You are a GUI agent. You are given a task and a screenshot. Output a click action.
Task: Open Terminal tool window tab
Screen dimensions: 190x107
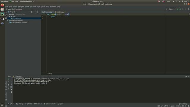click(x=38, y=104)
